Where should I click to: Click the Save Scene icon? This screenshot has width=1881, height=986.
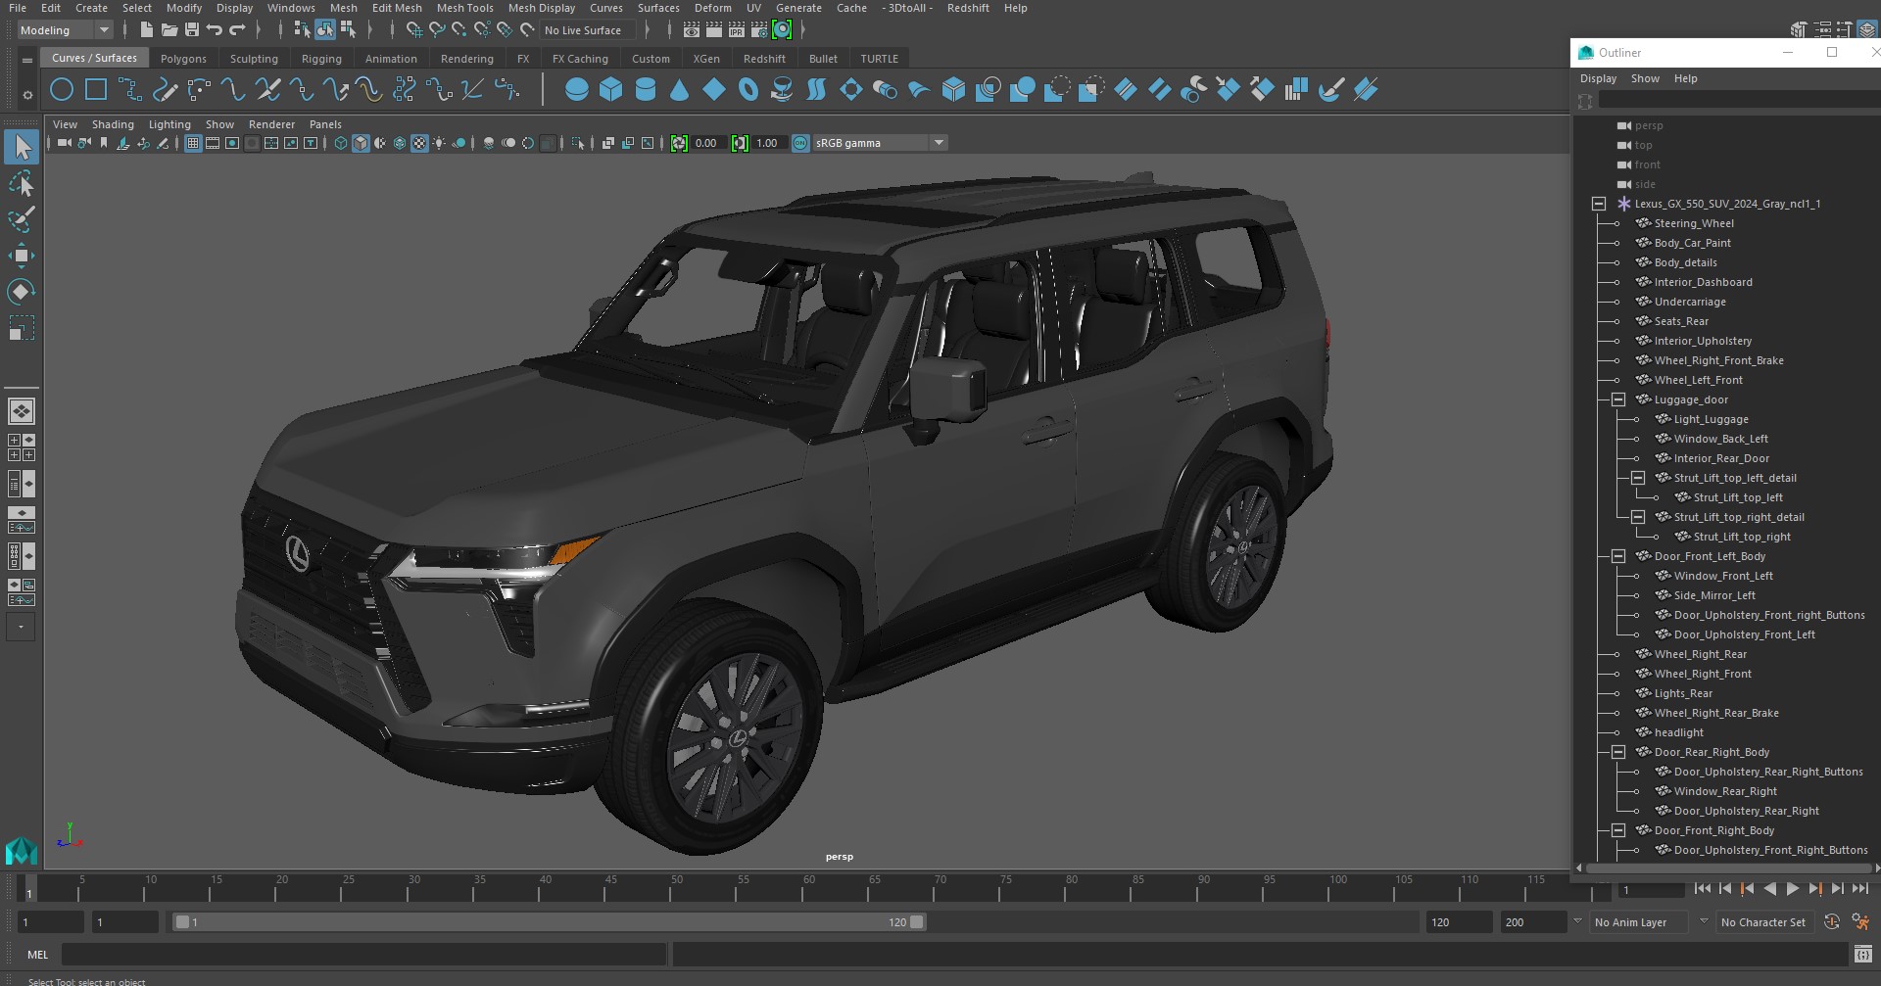coord(192,30)
